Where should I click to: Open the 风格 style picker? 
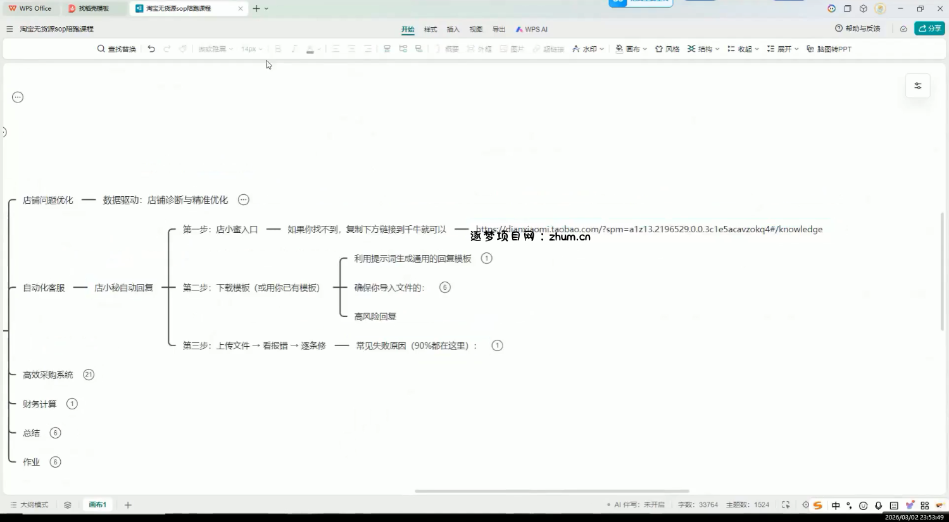pyautogui.click(x=667, y=49)
